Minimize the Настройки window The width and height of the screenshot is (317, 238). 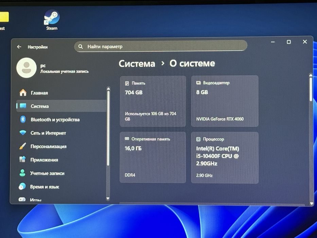coord(273,42)
